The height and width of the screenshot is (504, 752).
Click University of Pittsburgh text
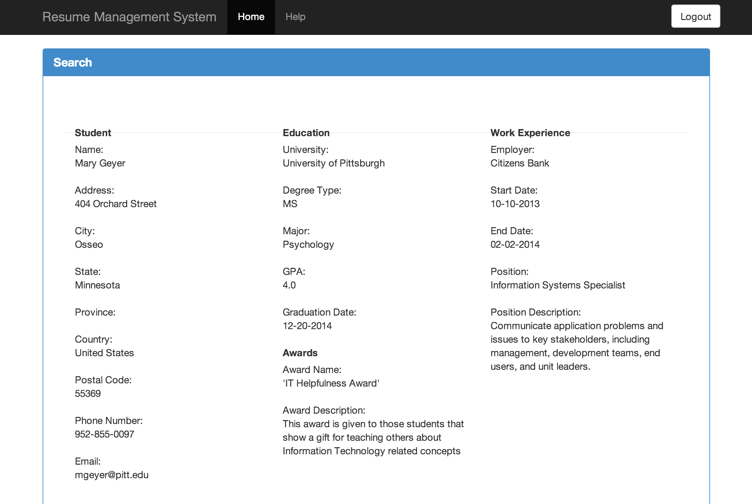(x=333, y=163)
